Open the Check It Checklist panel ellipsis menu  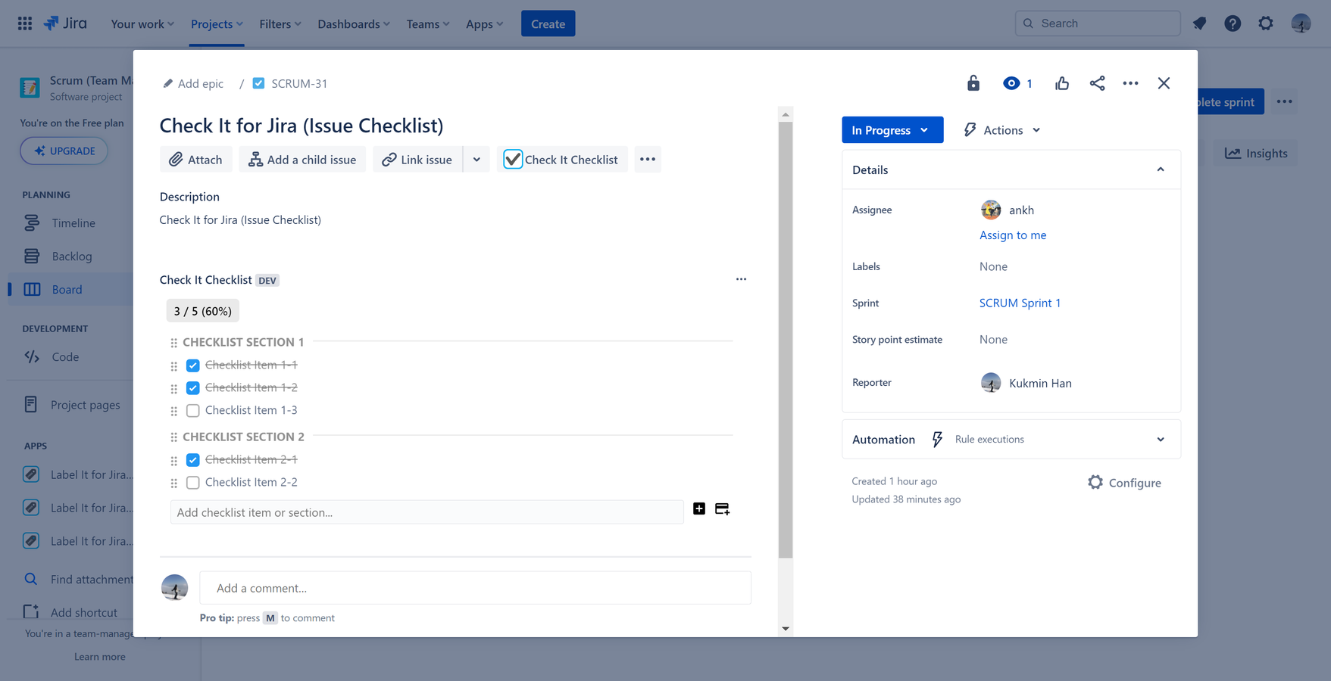point(741,279)
